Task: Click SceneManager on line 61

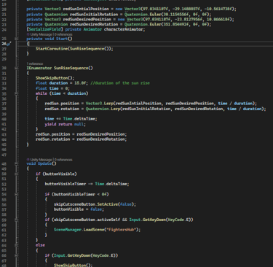Action: [68, 230]
